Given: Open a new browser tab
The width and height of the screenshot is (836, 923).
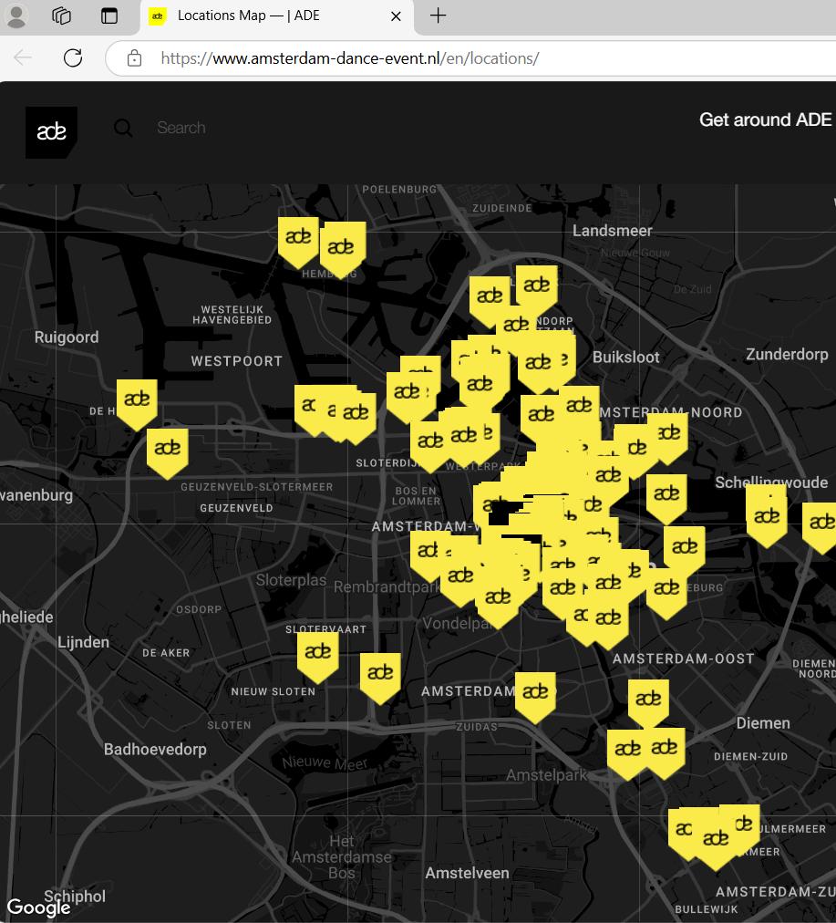Looking at the screenshot, I should pos(439,16).
